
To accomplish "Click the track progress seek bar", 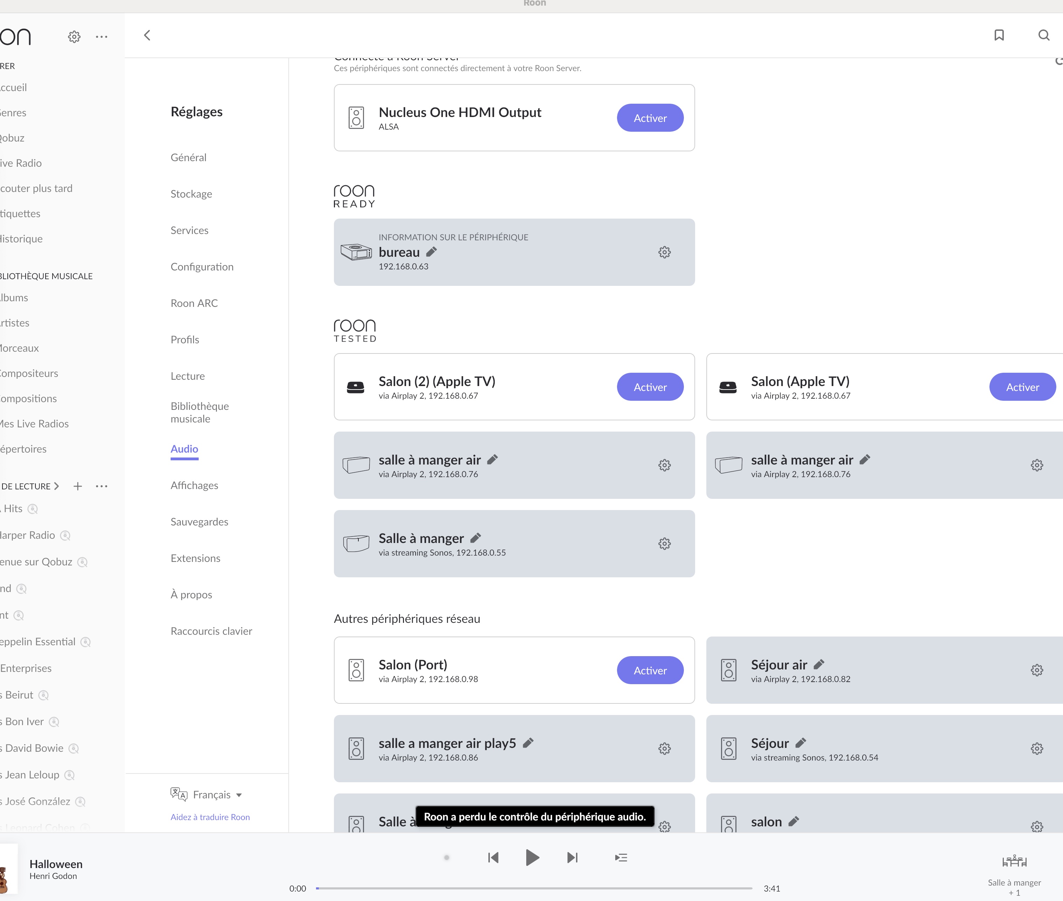I will (534, 888).
